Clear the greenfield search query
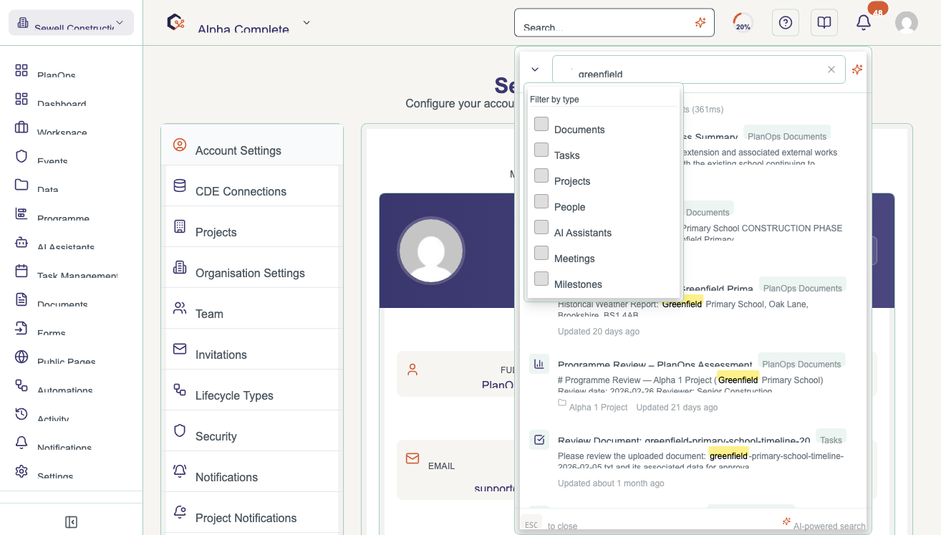Image resolution: width=941 pixels, height=535 pixels. coord(831,69)
